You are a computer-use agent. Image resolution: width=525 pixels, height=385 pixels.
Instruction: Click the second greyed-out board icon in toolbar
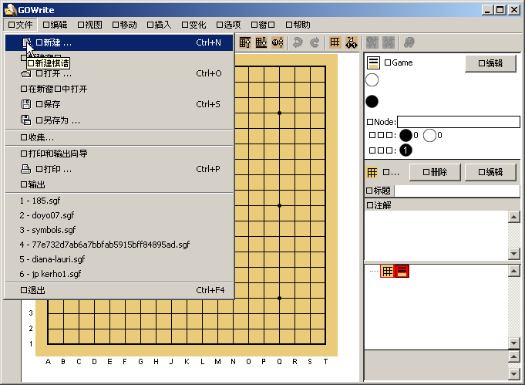pyautogui.click(x=389, y=42)
